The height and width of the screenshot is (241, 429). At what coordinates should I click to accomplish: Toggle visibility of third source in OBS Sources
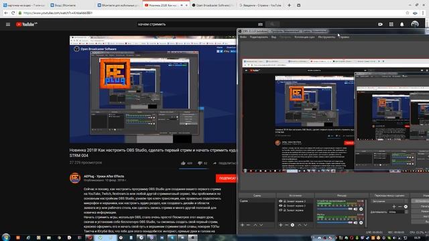[280, 210]
